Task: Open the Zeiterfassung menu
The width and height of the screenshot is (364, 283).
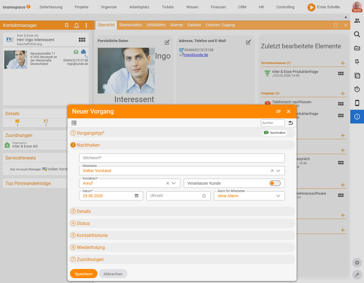Action: [x=51, y=7]
